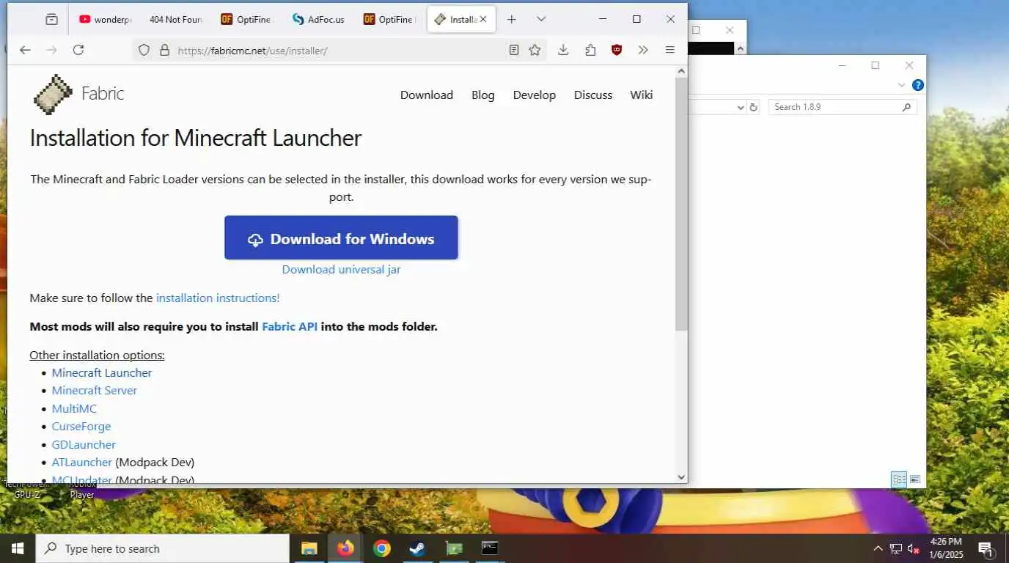This screenshot has height=563, width=1009.
Task: Open the Wiki nav link
Action: pos(642,95)
